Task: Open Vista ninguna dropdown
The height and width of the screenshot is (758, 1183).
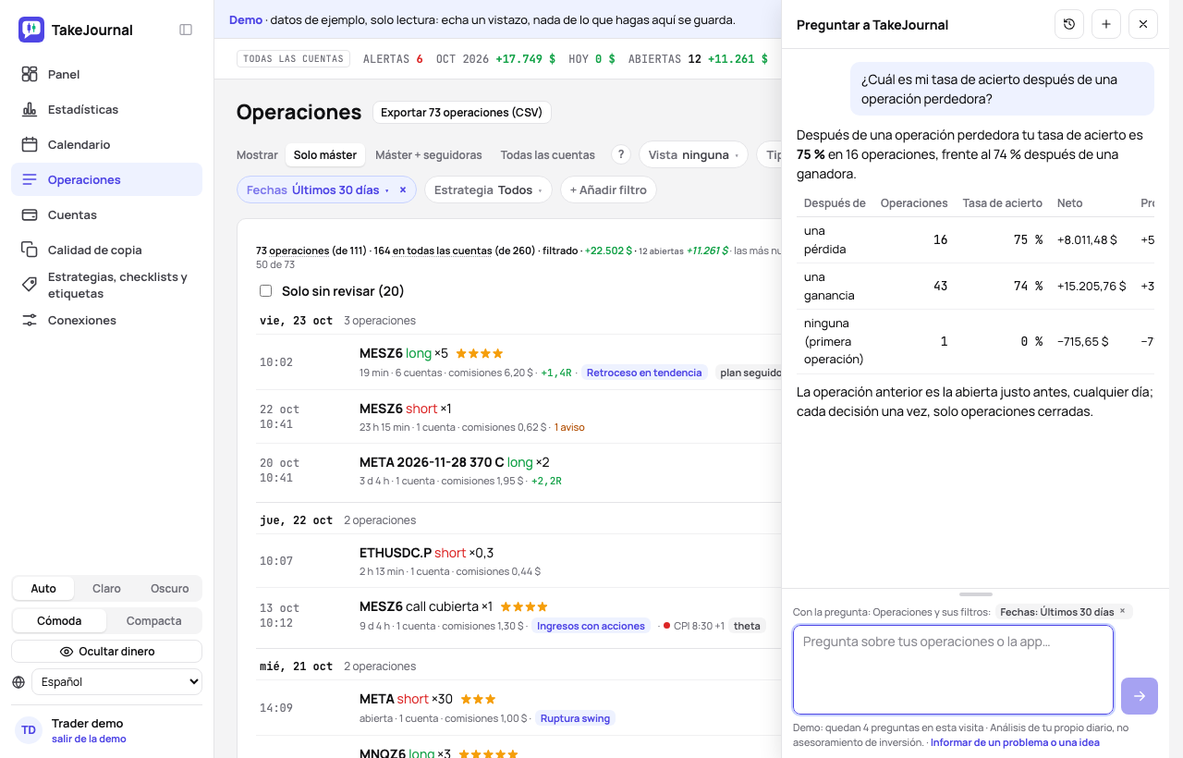Action: click(x=693, y=154)
